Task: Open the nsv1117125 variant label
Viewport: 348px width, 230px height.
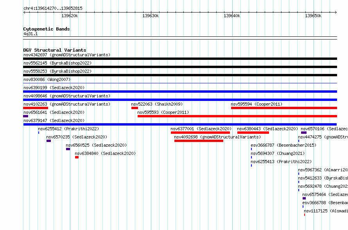Action: [x=326, y=211]
